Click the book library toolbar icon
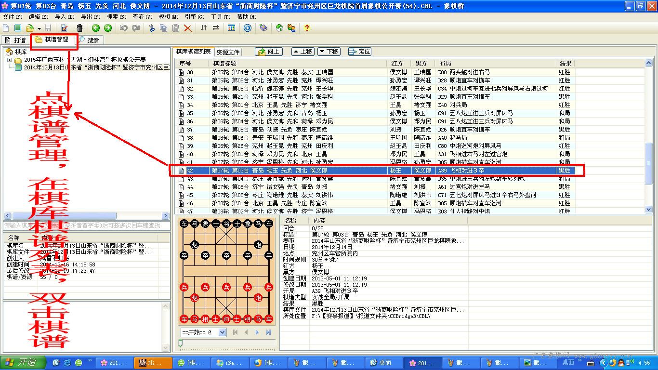Screen dimensions: 658x370 pos(263,28)
